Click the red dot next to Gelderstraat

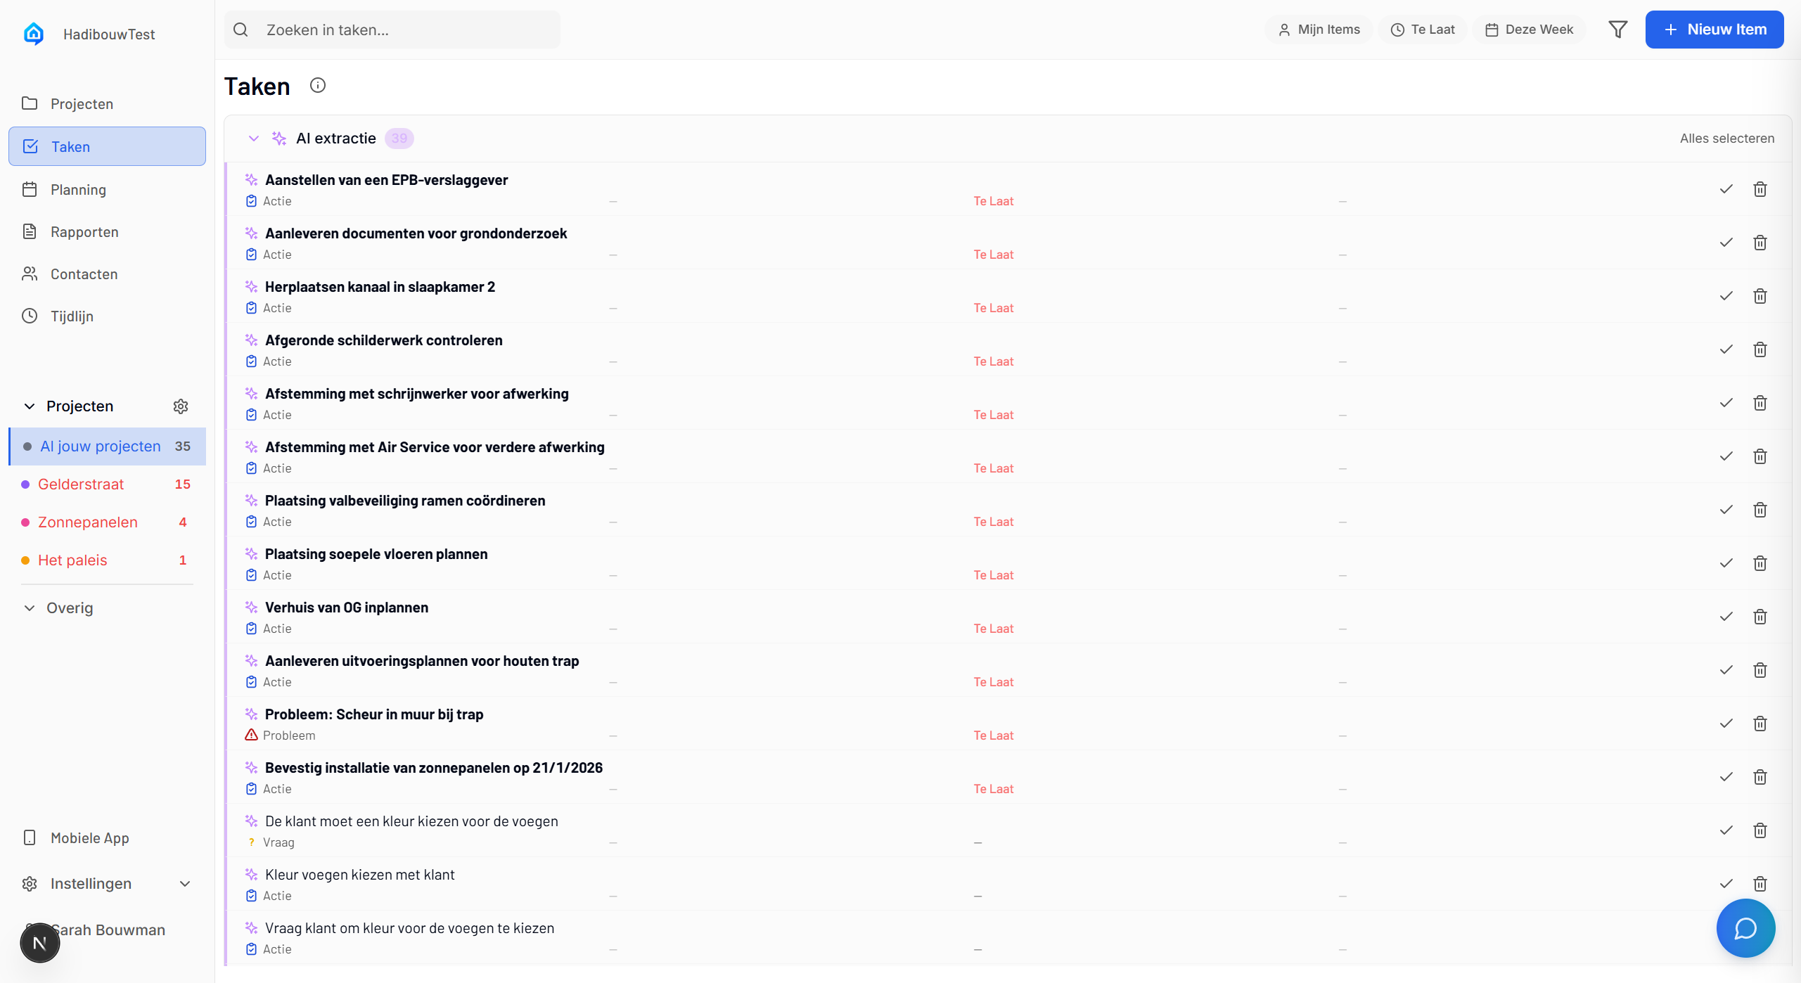coord(25,484)
